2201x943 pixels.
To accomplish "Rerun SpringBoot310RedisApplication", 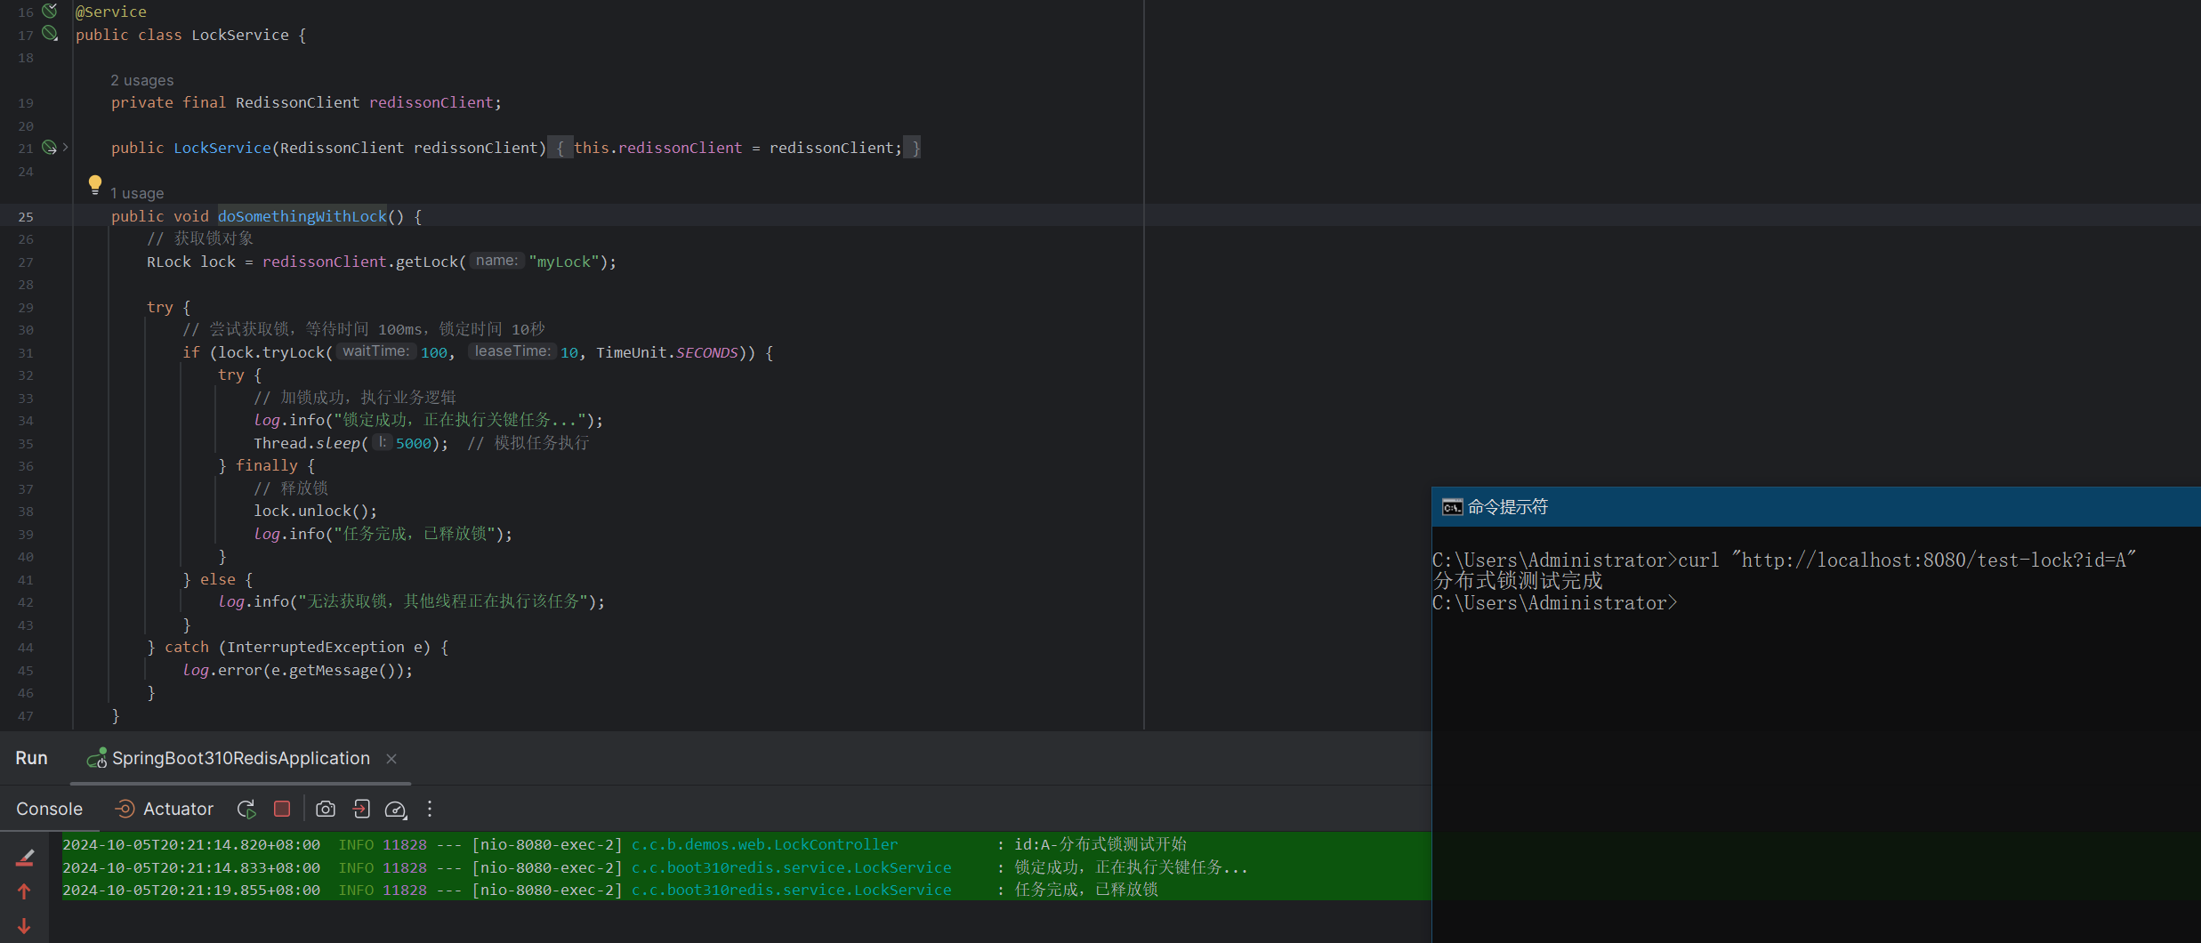I will click(246, 809).
